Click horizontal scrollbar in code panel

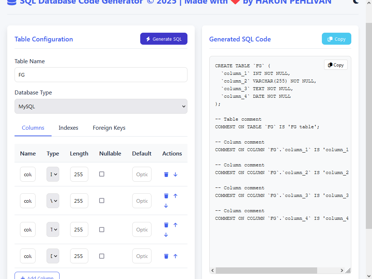[x=266, y=270]
